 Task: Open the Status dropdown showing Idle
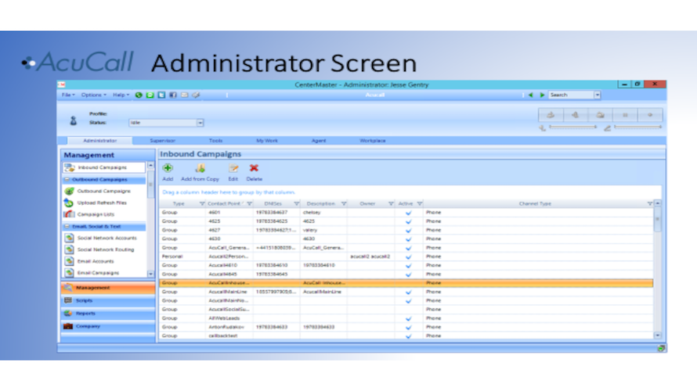200,123
